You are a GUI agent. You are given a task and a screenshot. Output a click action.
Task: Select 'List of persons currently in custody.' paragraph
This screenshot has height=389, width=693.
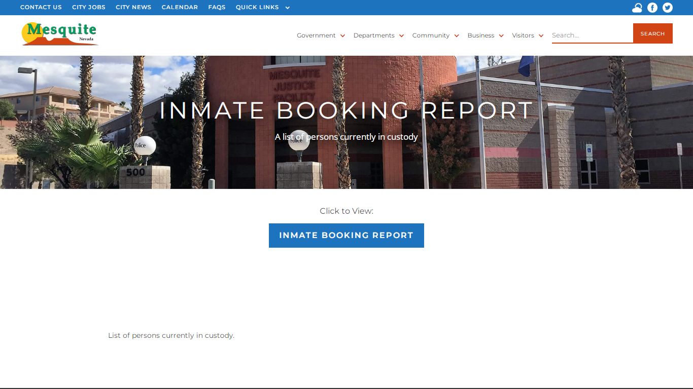pyautogui.click(x=171, y=335)
